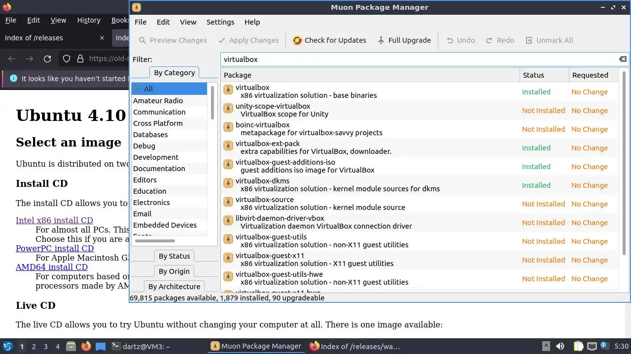Open the Settings menu in Muon
The width and height of the screenshot is (631, 354).
[x=220, y=22]
